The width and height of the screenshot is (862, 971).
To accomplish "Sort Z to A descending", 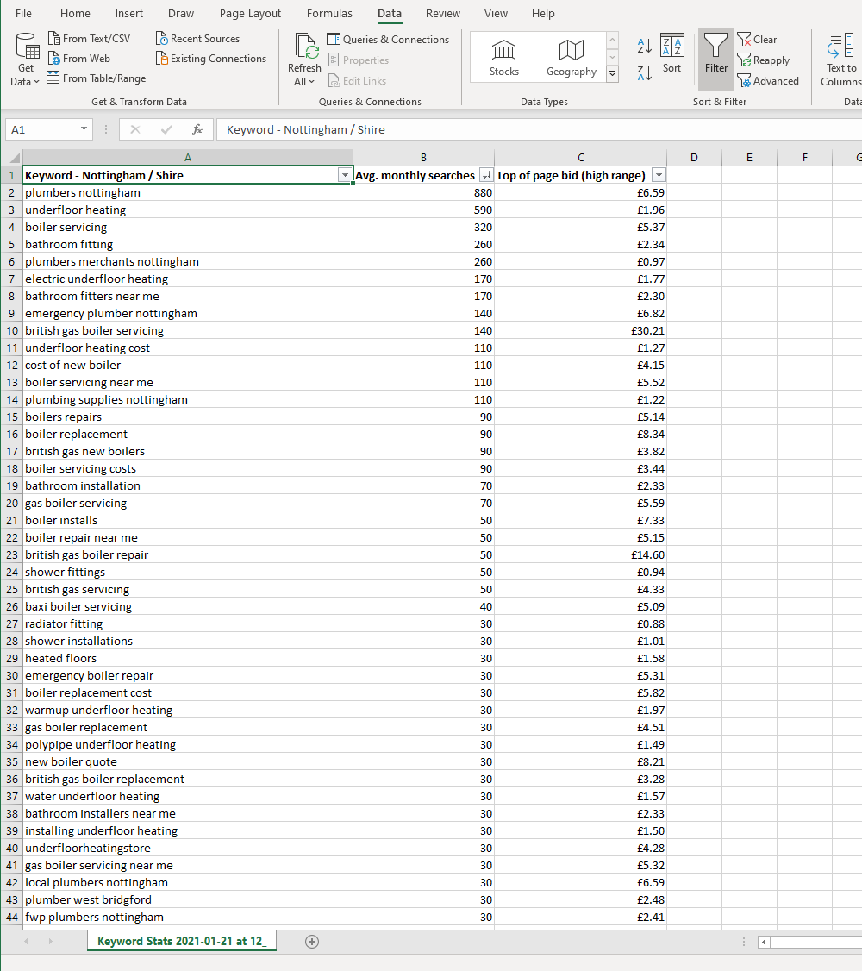I will pos(644,73).
